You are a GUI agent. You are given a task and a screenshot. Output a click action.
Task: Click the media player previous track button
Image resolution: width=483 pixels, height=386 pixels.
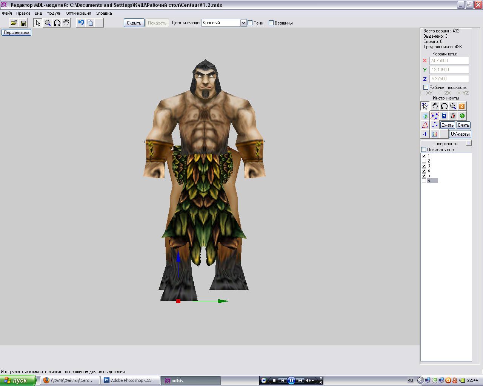point(282,380)
